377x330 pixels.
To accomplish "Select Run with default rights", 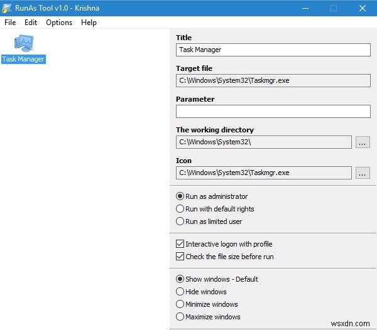I will (x=215, y=209).
